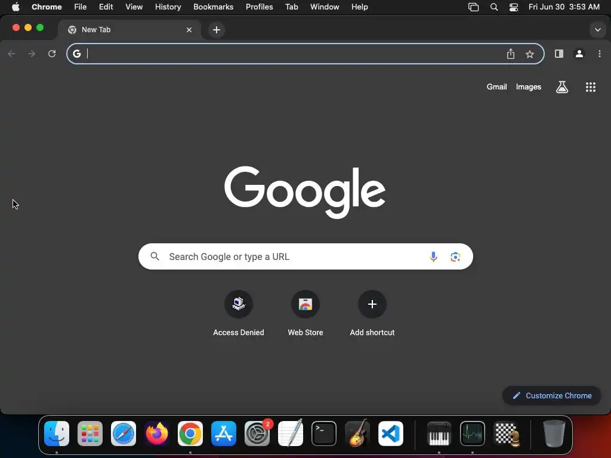
Task: Open the Edit menu
Action: tap(106, 7)
